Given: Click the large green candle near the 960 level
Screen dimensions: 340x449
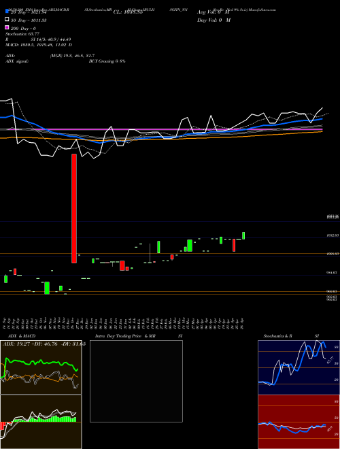Looking at the screenshot, I should pyautogui.click(x=47, y=288).
